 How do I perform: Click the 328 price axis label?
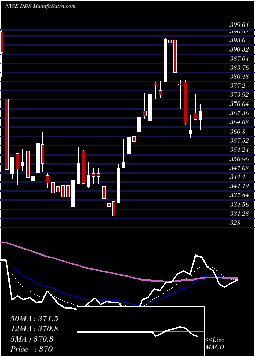pos(235,223)
